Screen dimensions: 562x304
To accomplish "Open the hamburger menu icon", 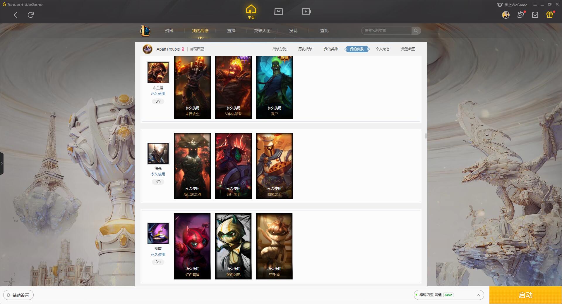I will click(x=535, y=4).
